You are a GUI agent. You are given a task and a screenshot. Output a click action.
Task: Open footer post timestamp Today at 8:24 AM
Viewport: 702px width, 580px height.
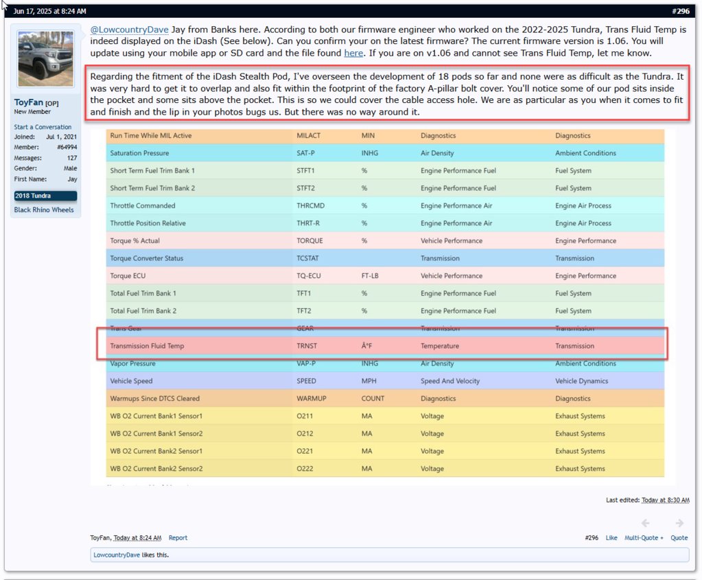[x=137, y=537]
